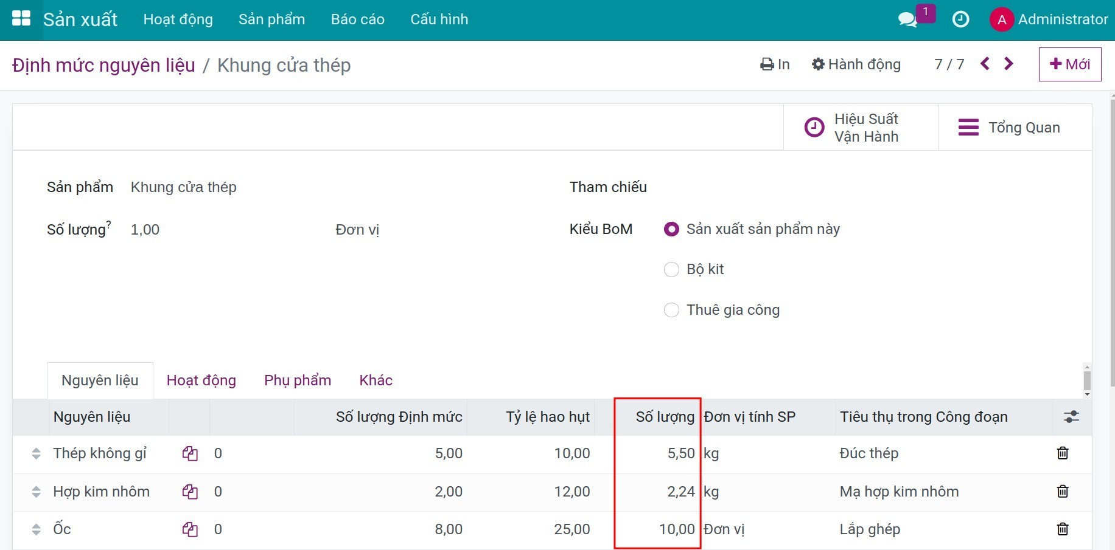The image size is (1115, 550).
Task: Click the Mới button
Action: [x=1069, y=64]
